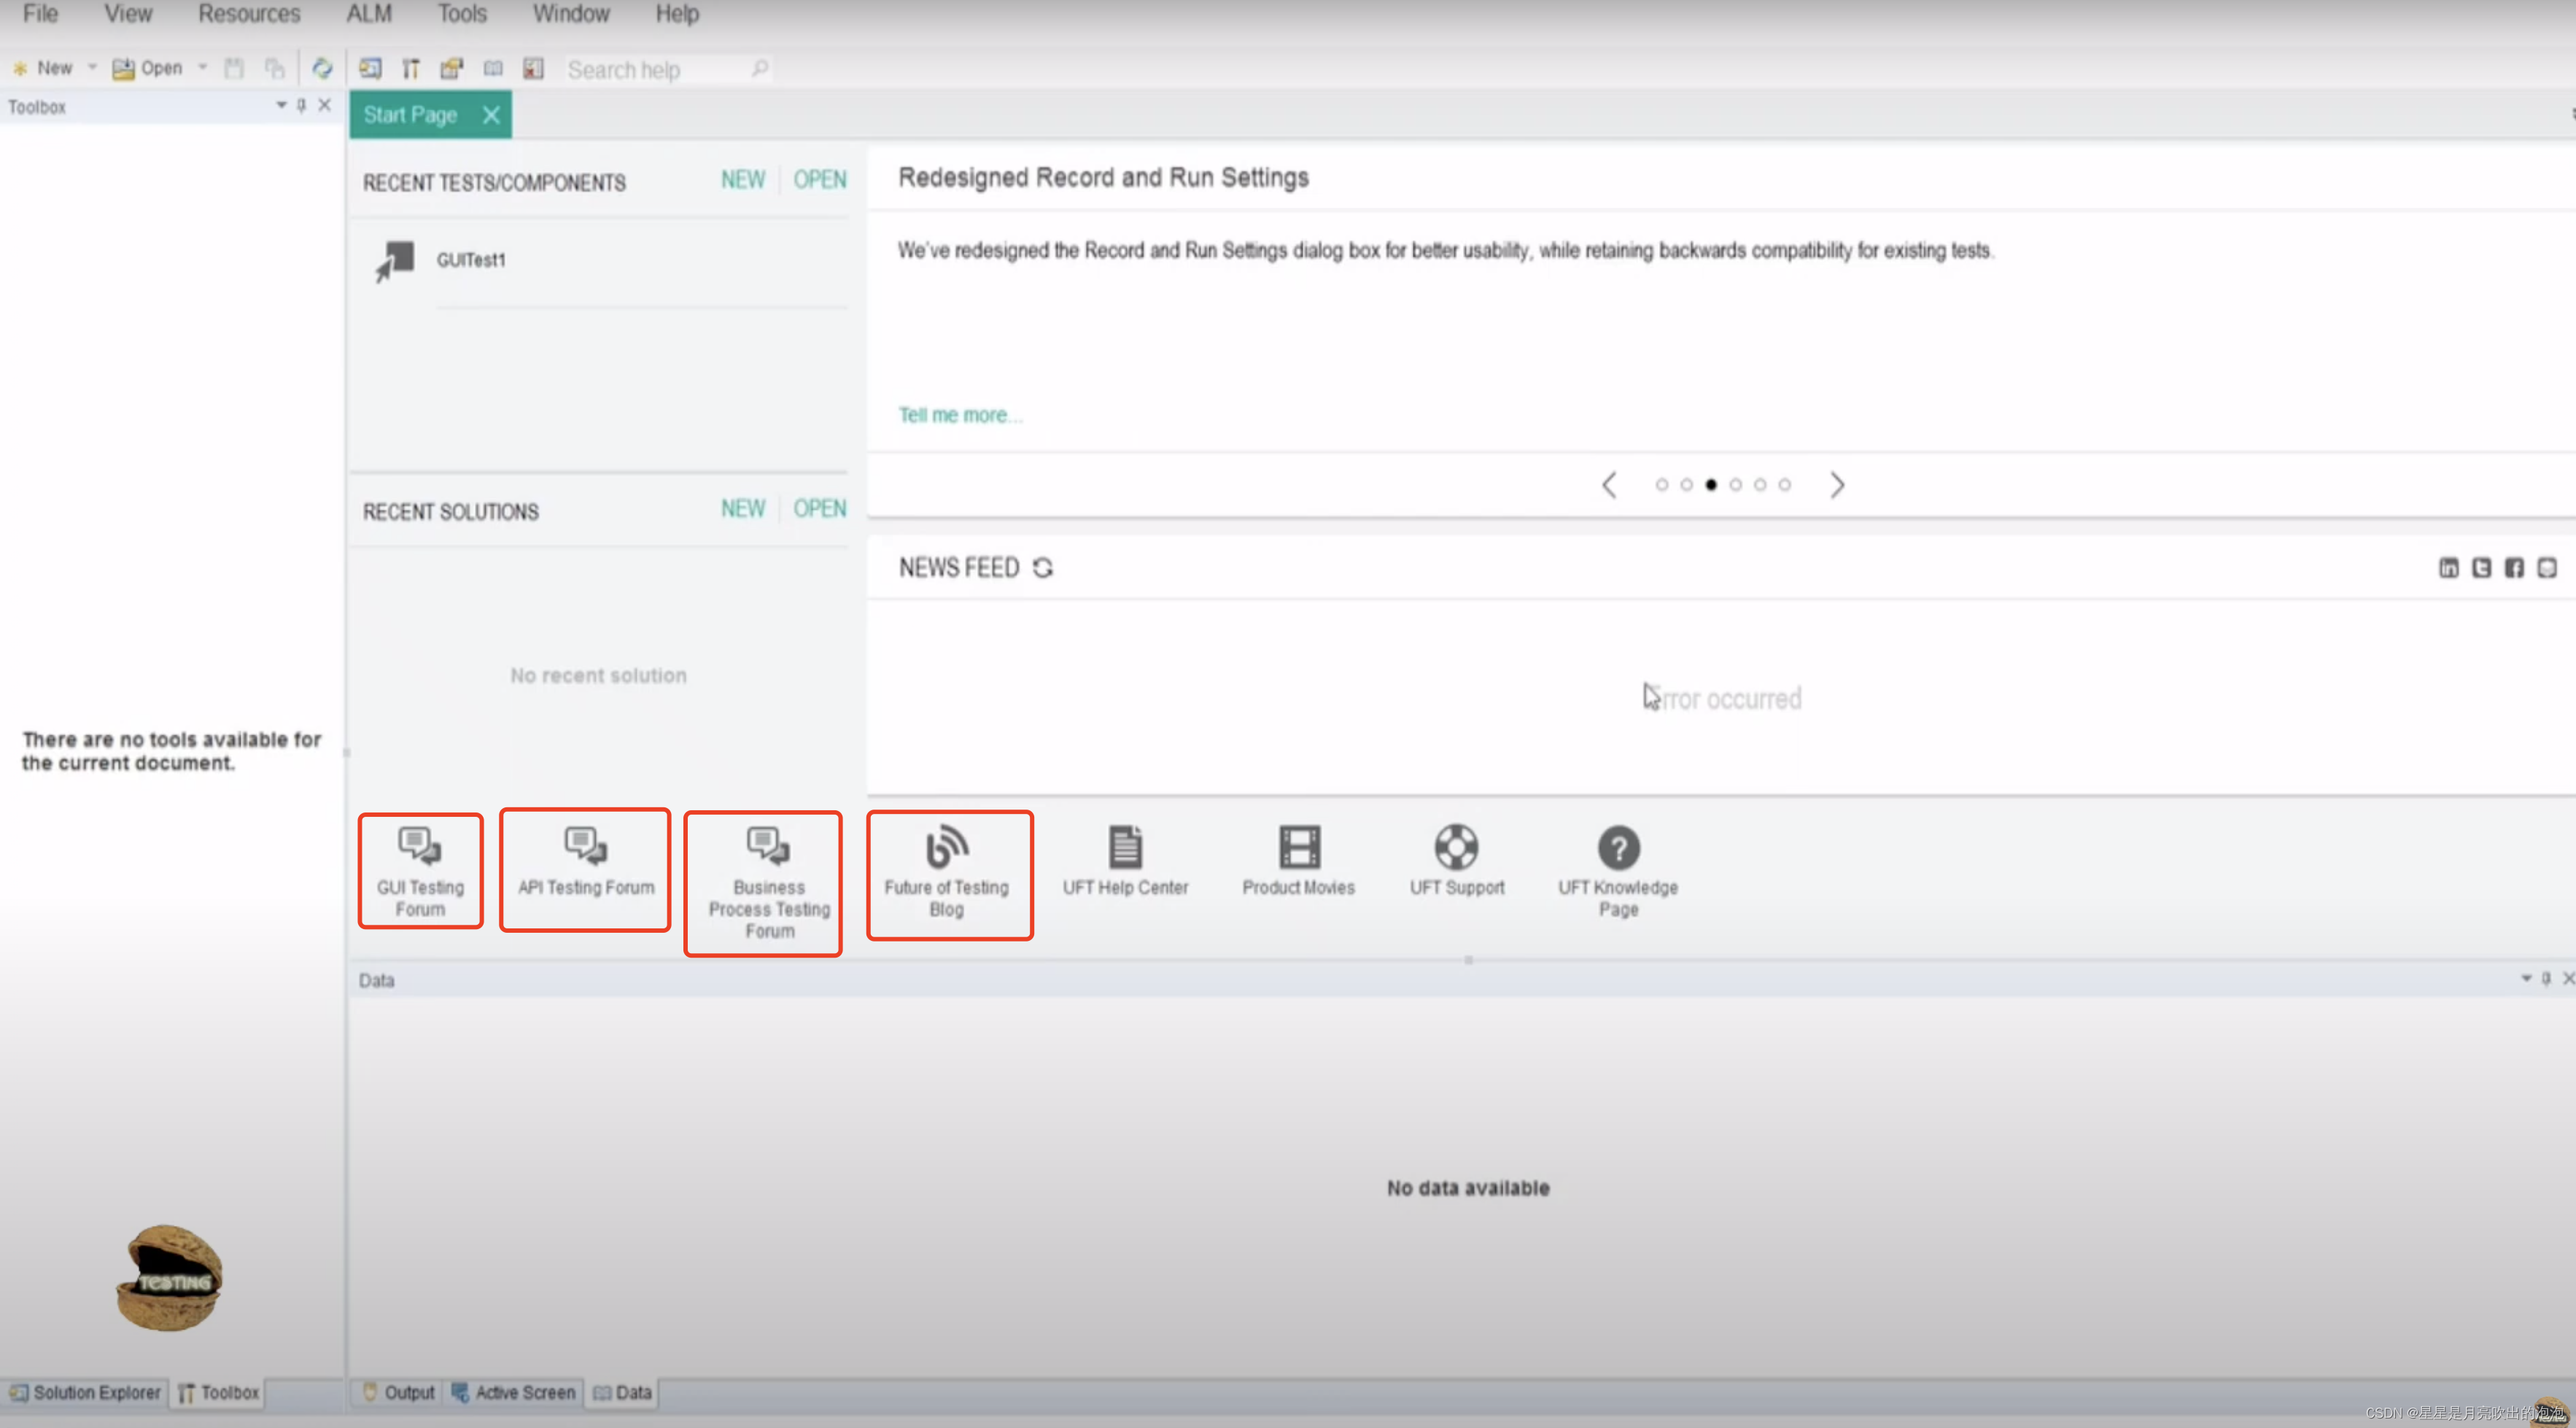Click the Save All toolbar icon

[x=274, y=68]
